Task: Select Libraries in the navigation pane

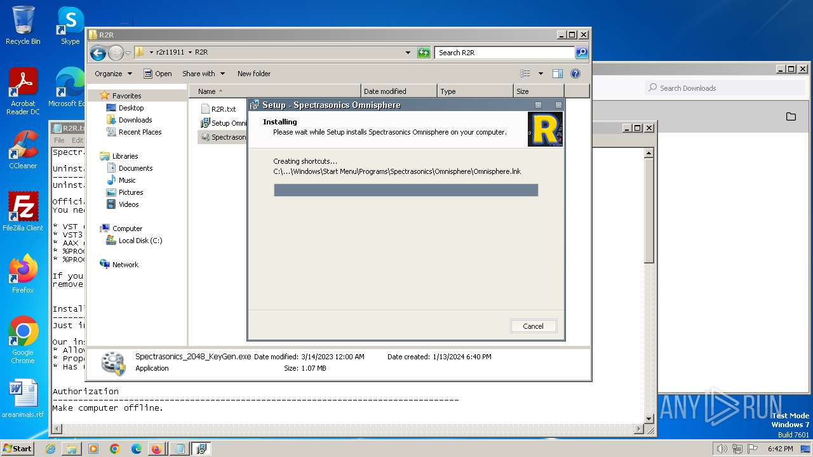Action: click(119, 156)
